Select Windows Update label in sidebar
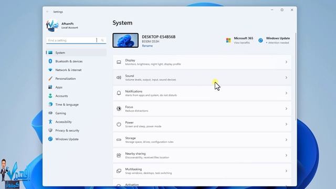 pyautogui.click(x=67, y=139)
